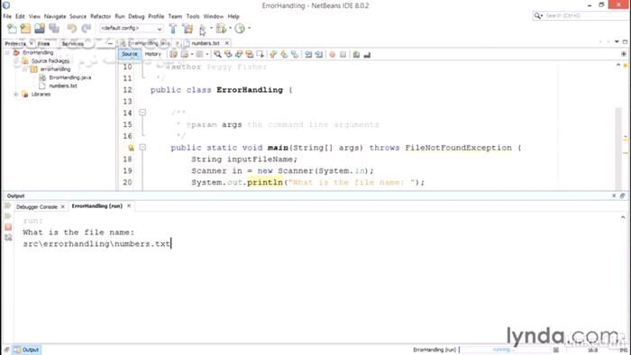Switch editor to History view
The width and height of the screenshot is (631, 355).
click(152, 54)
